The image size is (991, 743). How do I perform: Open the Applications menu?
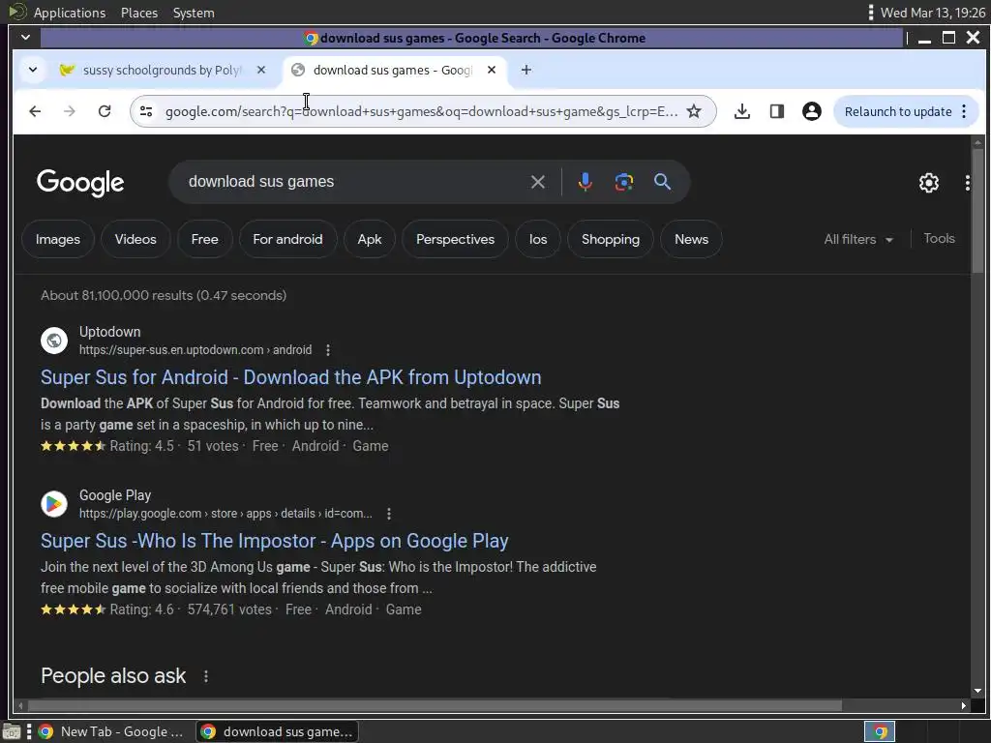[x=70, y=13]
